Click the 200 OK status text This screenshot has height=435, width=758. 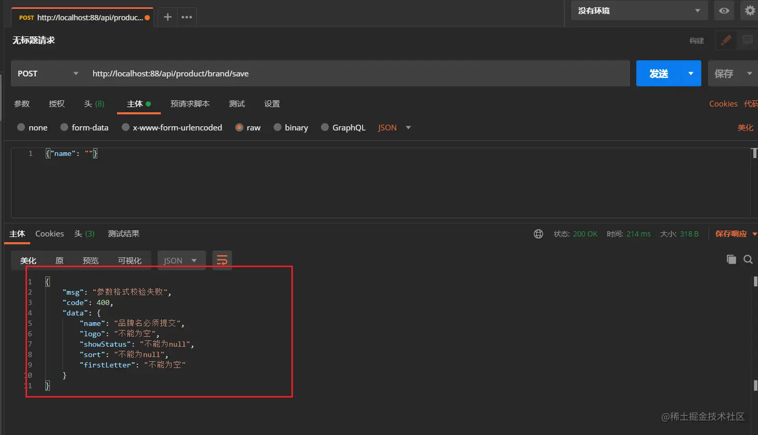[x=585, y=234]
